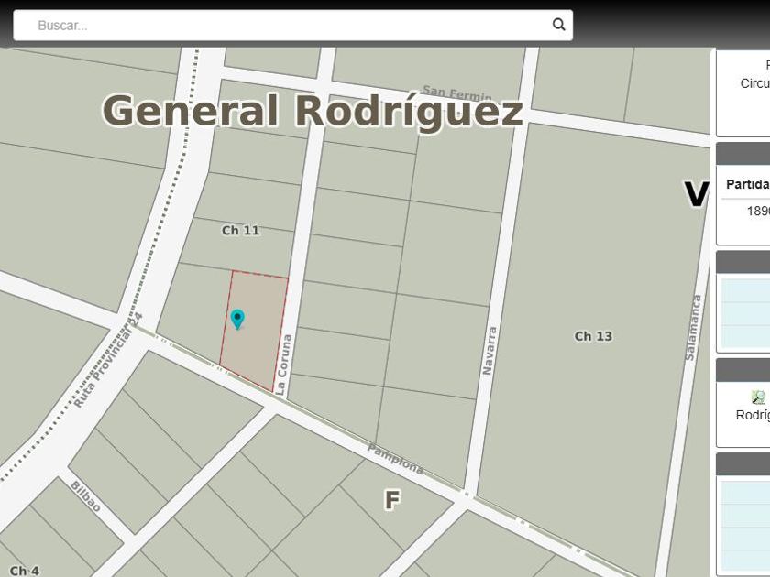This screenshot has height=577, width=770.
Task: Click the 'Ruta Provincial 24' road label
Action: pyautogui.click(x=108, y=360)
